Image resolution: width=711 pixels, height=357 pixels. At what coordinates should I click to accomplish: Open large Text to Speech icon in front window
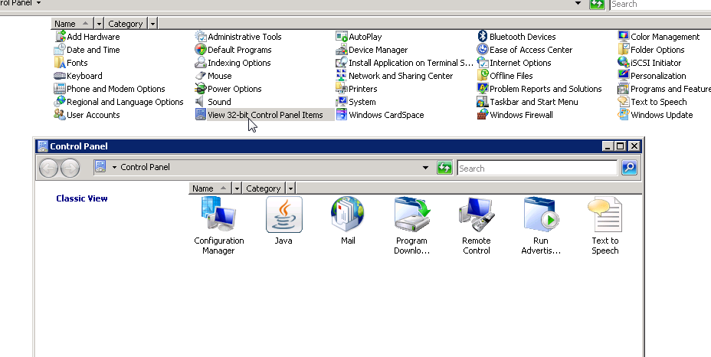coord(605,225)
